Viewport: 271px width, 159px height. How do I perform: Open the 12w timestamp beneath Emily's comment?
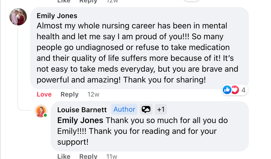[x=93, y=94]
